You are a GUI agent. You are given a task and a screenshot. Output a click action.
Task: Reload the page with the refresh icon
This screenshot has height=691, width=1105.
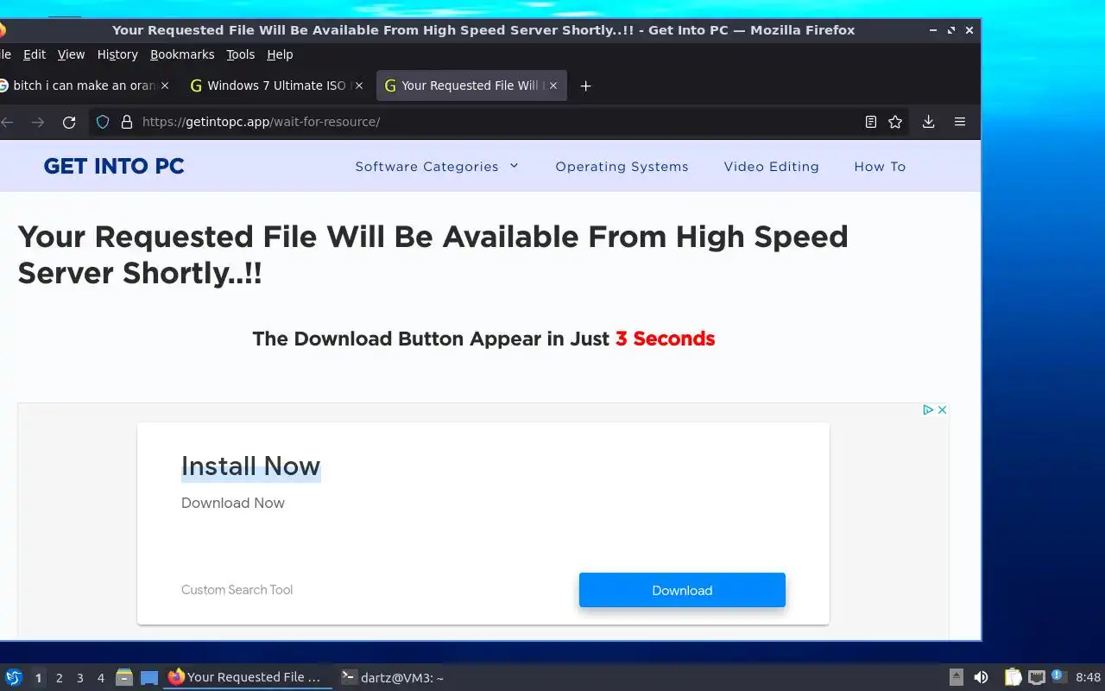click(x=69, y=122)
